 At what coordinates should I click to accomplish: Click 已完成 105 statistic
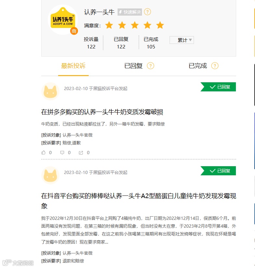point(151,43)
